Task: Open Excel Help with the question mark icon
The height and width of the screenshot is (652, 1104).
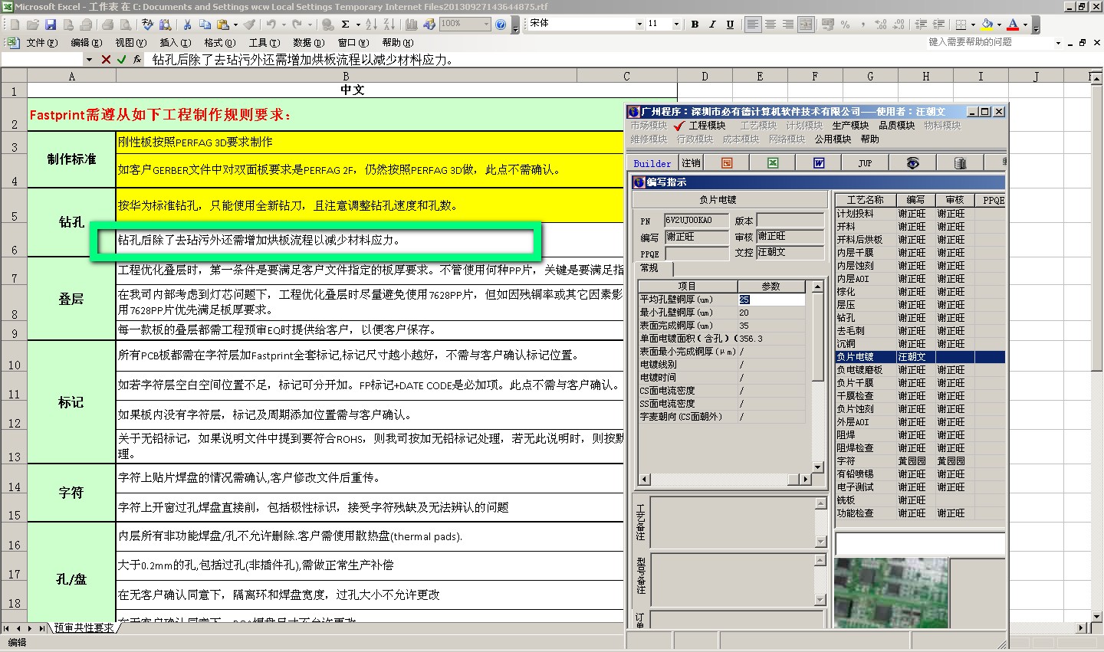Action: point(501,25)
